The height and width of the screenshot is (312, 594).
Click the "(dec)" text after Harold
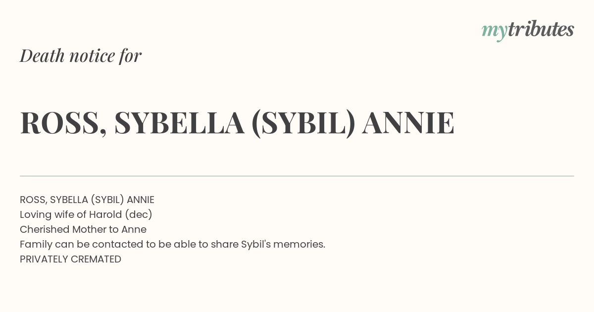[x=139, y=215]
